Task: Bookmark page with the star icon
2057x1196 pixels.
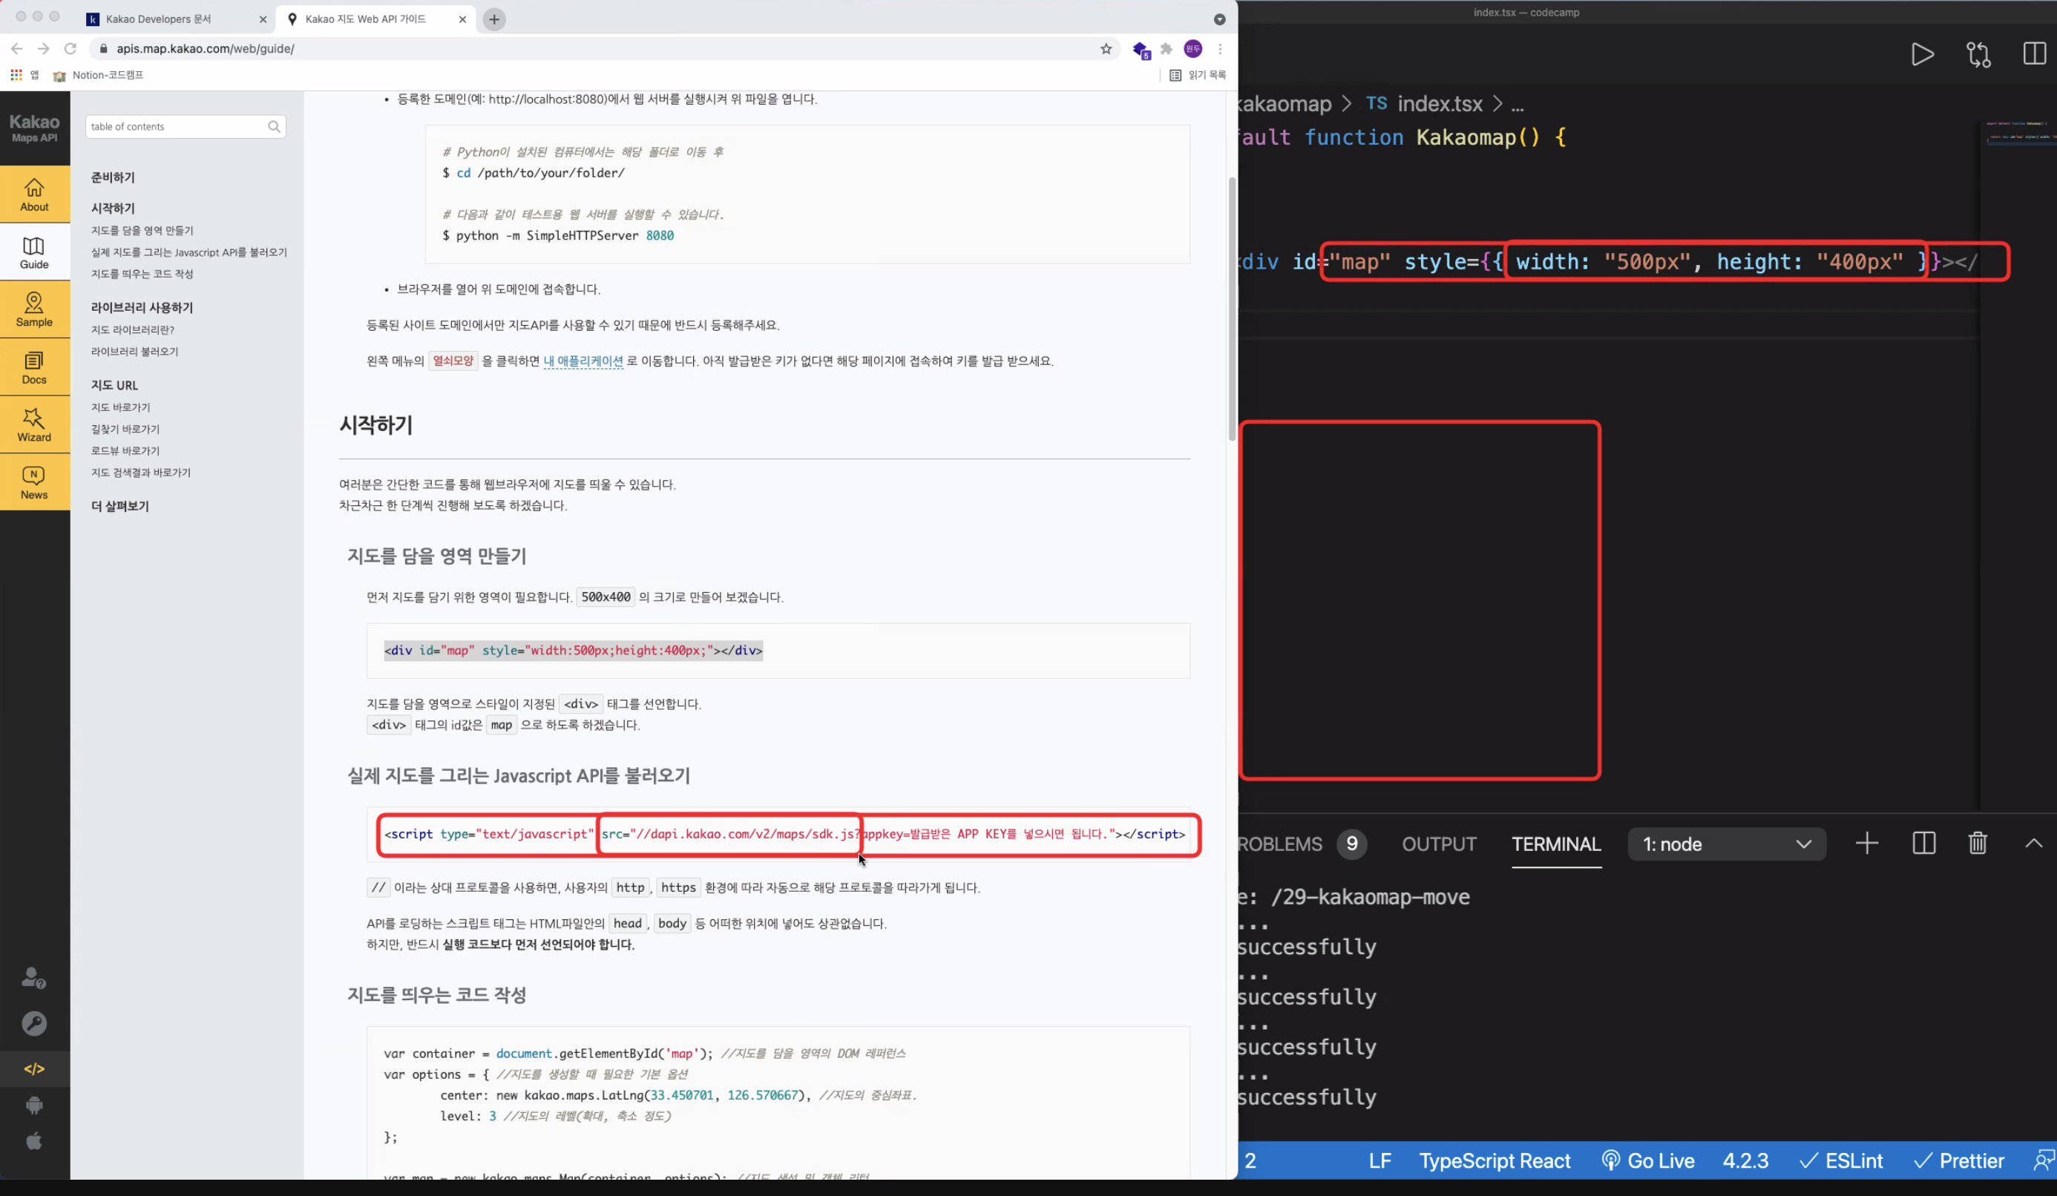Action: point(1106,49)
